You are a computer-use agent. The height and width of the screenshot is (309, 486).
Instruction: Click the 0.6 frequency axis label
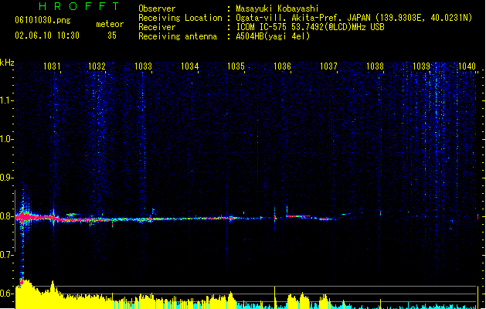6,294
